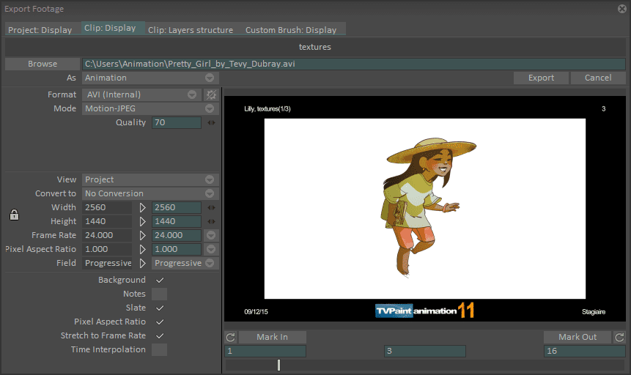This screenshot has height=375, width=631.
Task: Copy project Field to export arrow
Action: point(142,263)
